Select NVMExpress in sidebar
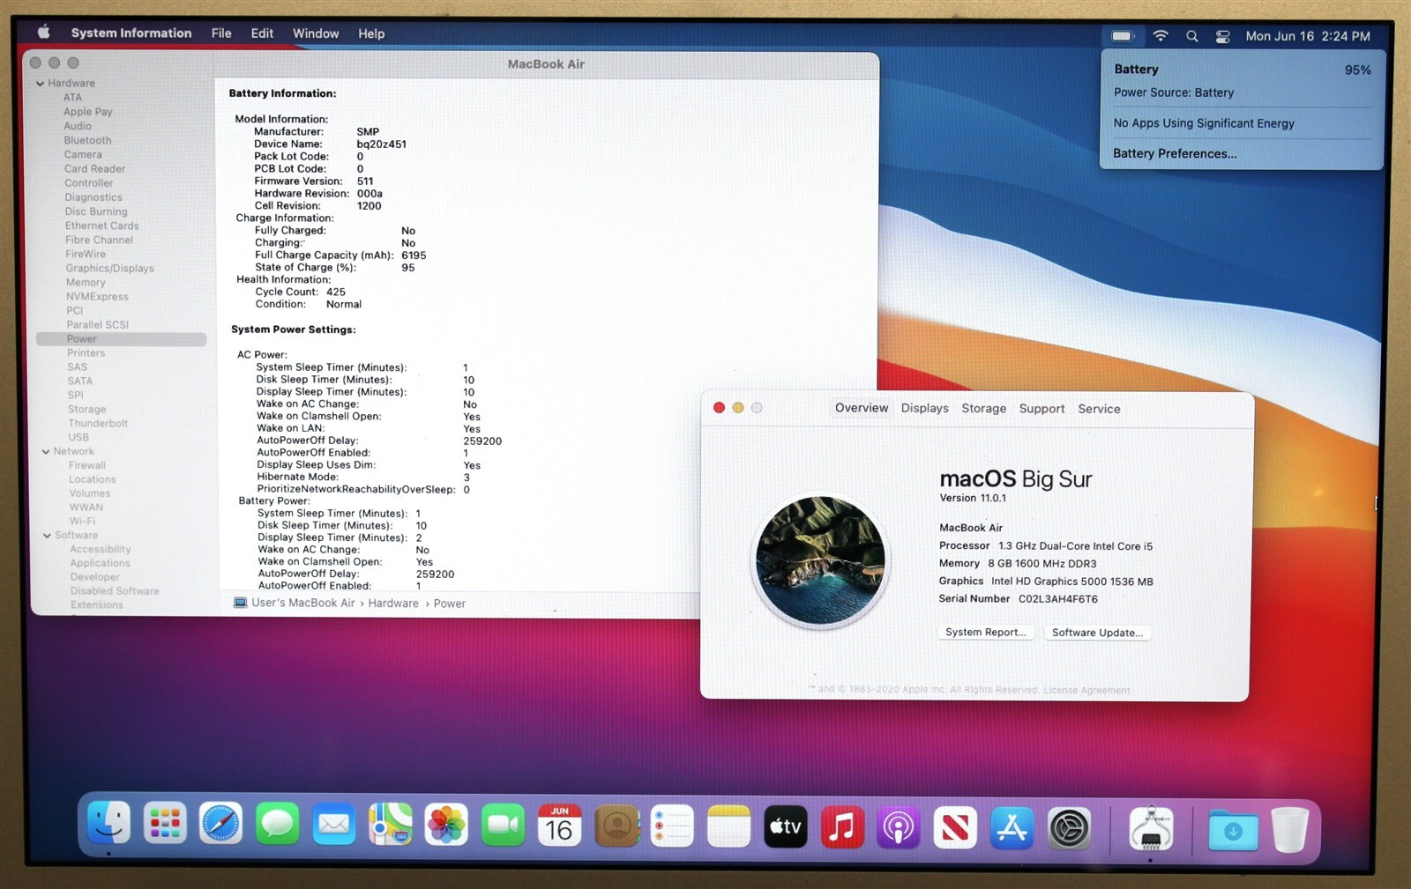Image resolution: width=1411 pixels, height=889 pixels. [97, 297]
